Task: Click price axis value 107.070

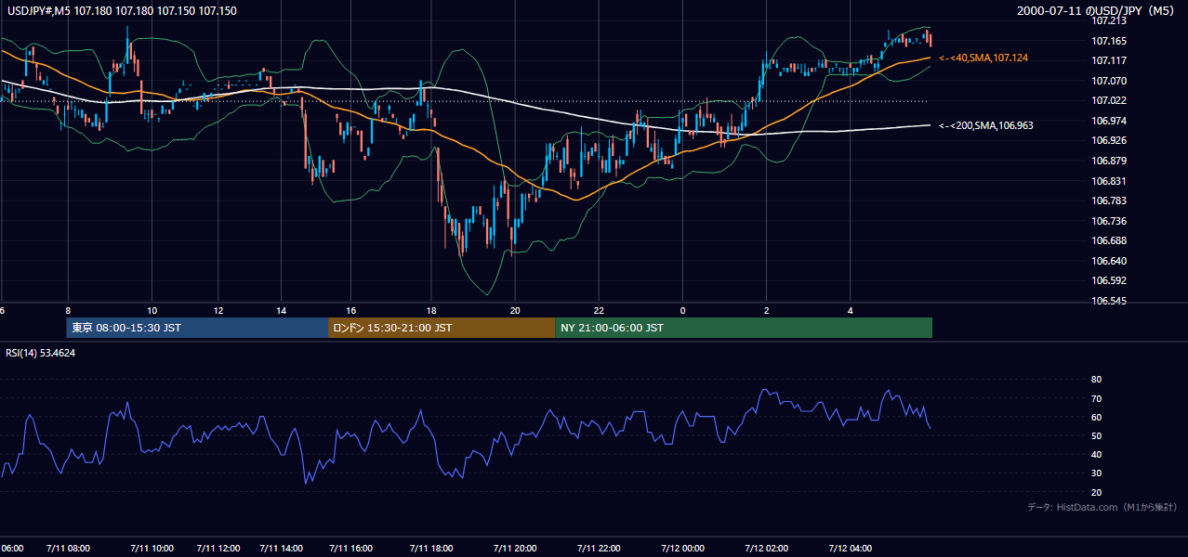Action: tap(1109, 81)
